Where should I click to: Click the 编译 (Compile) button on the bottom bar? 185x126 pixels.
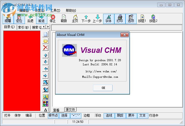point(29,116)
